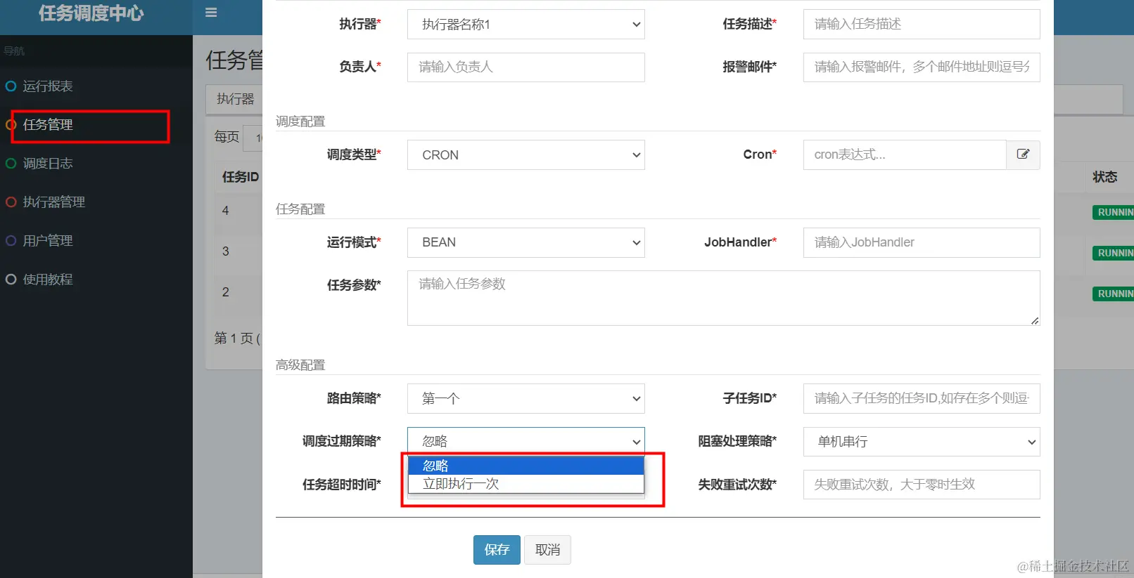Image resolution: width=1134 pixels, height=578 pixels.
Task: Focus the 报警邮件 input field
Action: point(922,67)
